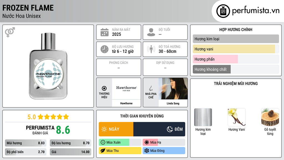The image size is (284, 160).
Task: Click the release year value 2025
Action: click(x=116, y=34)
